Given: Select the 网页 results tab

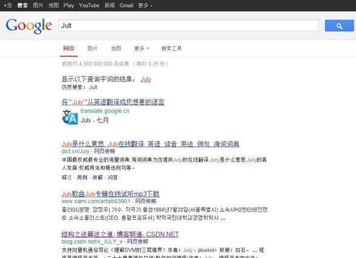Looking at the screenshot, I should coord(69,48).
